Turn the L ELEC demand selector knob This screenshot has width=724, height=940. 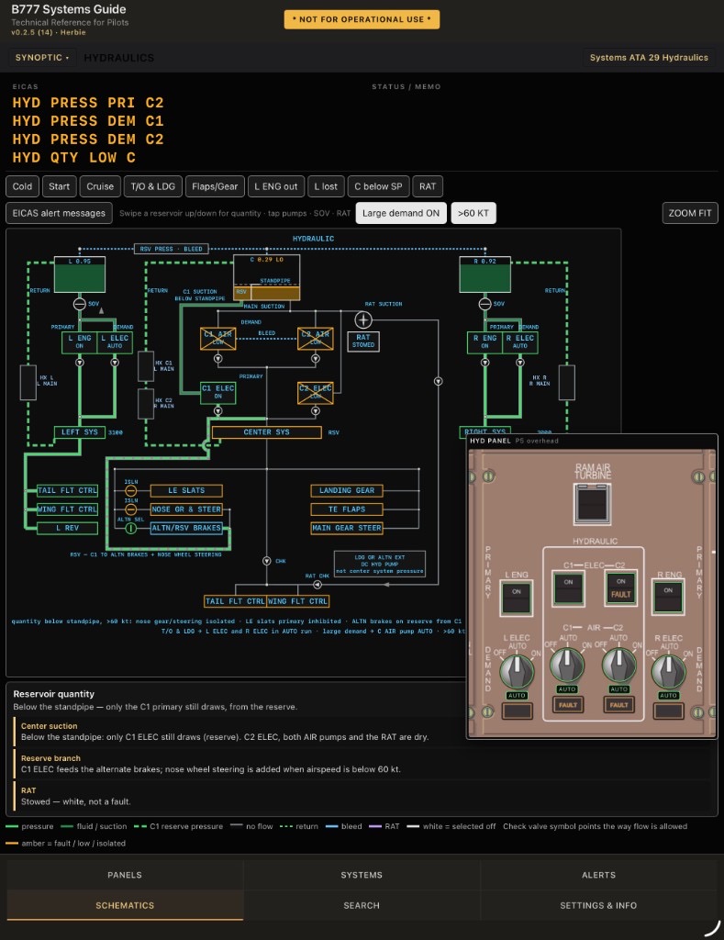pyautogui.click(x=517, y=671)
